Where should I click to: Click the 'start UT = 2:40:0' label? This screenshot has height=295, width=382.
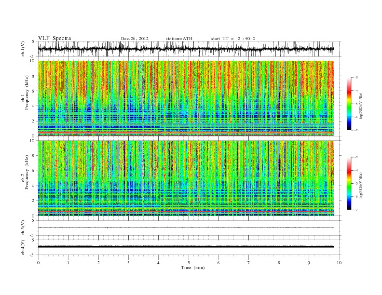(x=233, y=39)
